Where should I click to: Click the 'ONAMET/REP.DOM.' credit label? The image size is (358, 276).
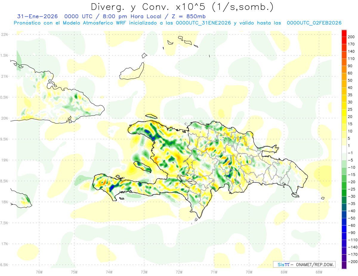[x=314, y=264]
